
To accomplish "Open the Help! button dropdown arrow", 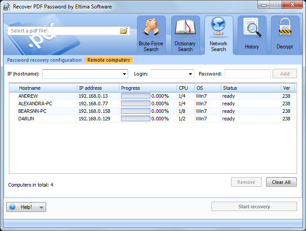I will [41, 207].
